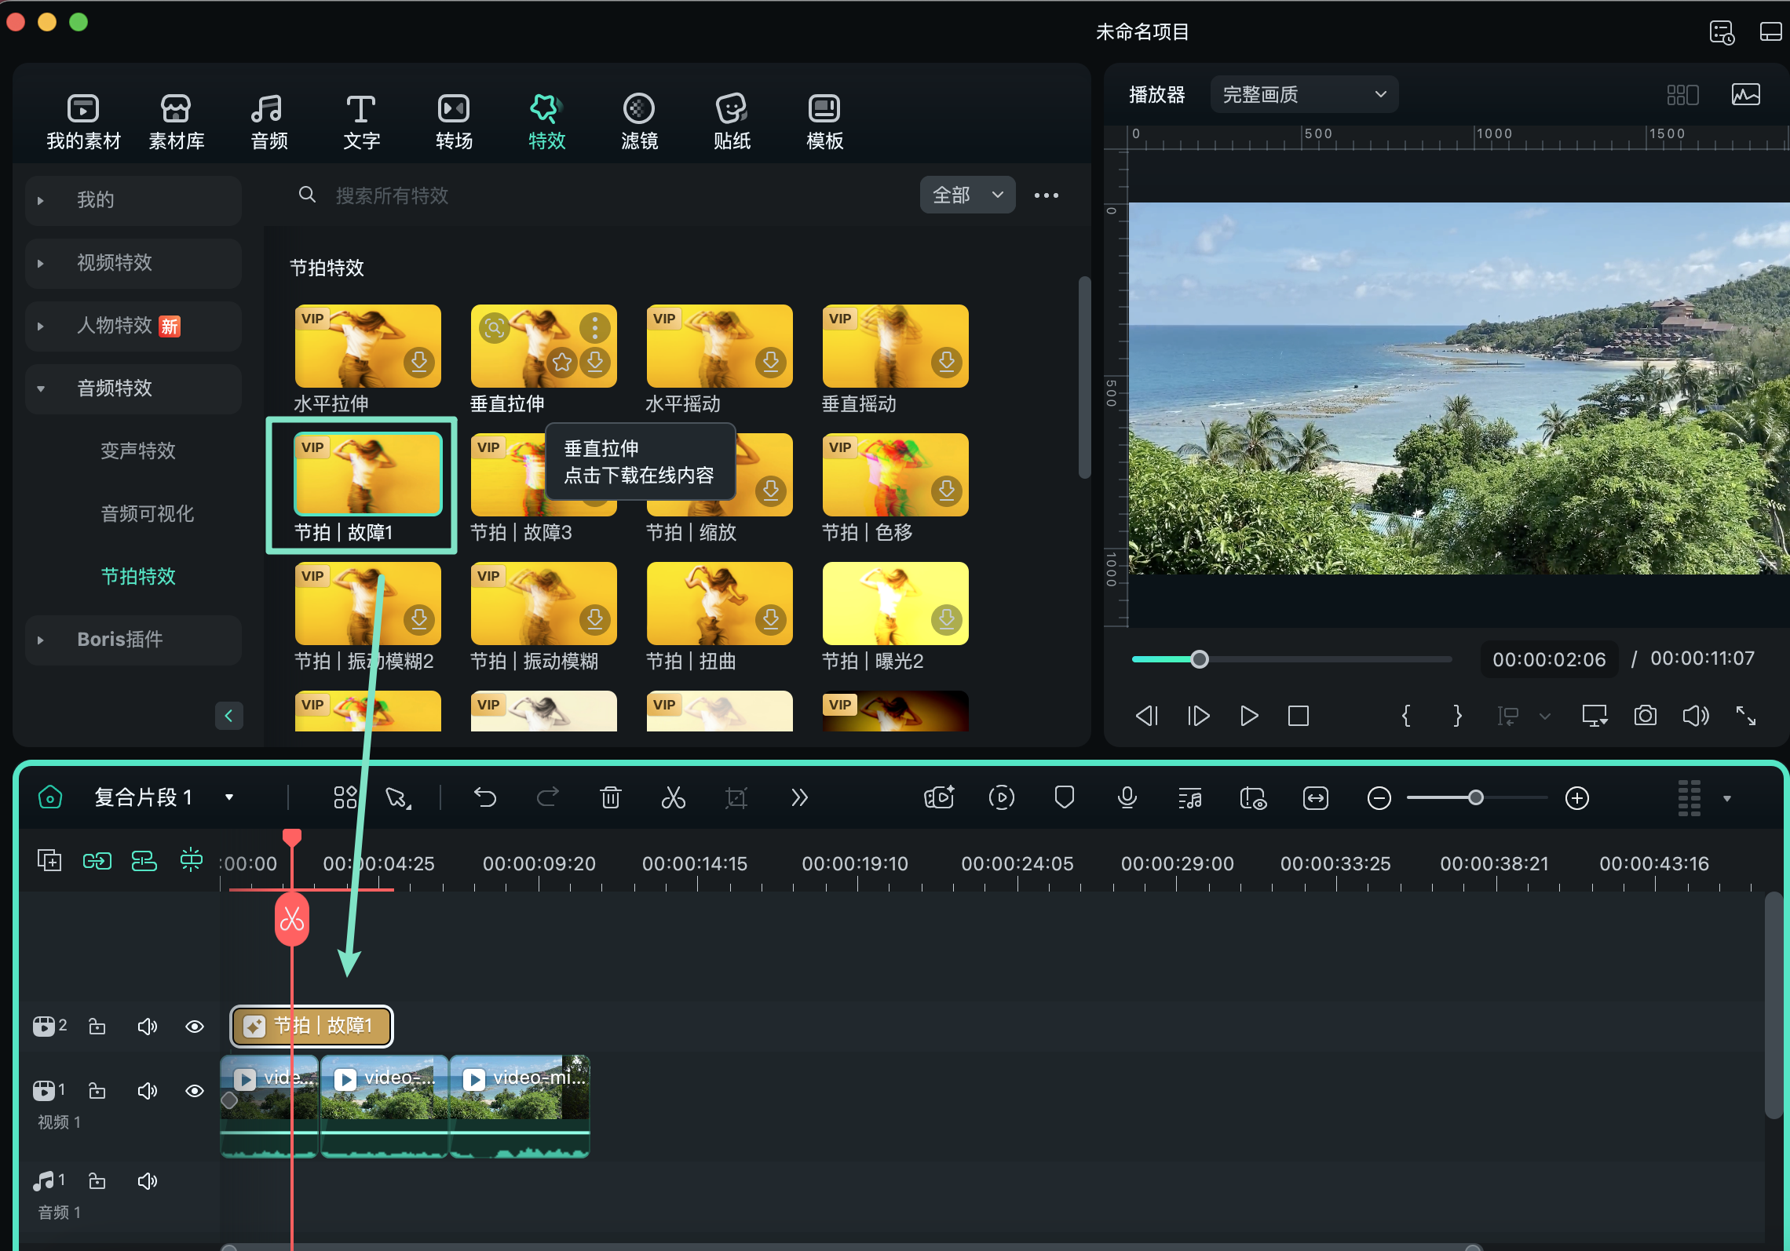Image resolution: width=1790 pixels, height=1251 pixels.
Task: Select 变声特效 in the sidebar
Action: click(138, 450)
